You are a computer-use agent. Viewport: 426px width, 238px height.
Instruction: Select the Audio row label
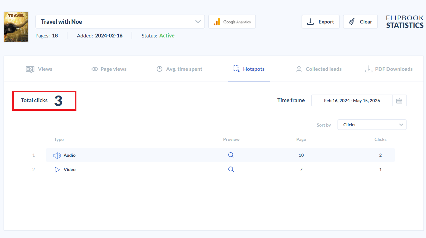[x=70, y=155]
